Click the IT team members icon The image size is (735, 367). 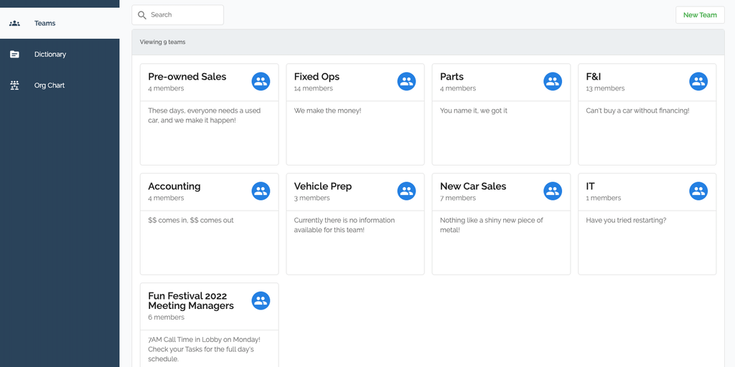pos(698,191)
